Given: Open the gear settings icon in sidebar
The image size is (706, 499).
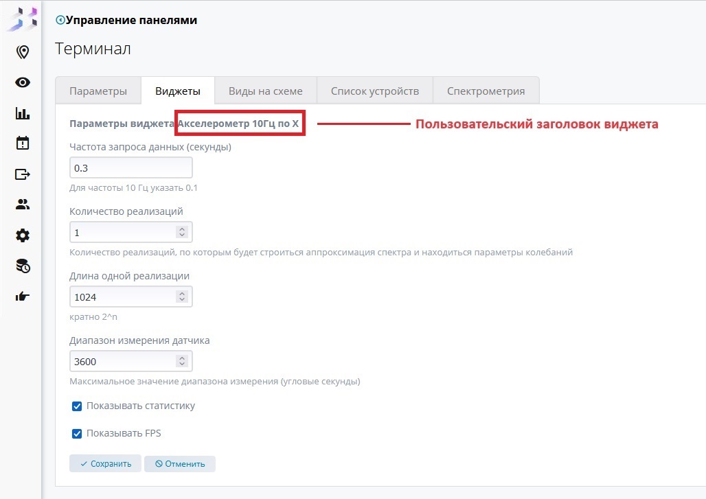Looking at the screenshot, I should (x=23, y=235).
